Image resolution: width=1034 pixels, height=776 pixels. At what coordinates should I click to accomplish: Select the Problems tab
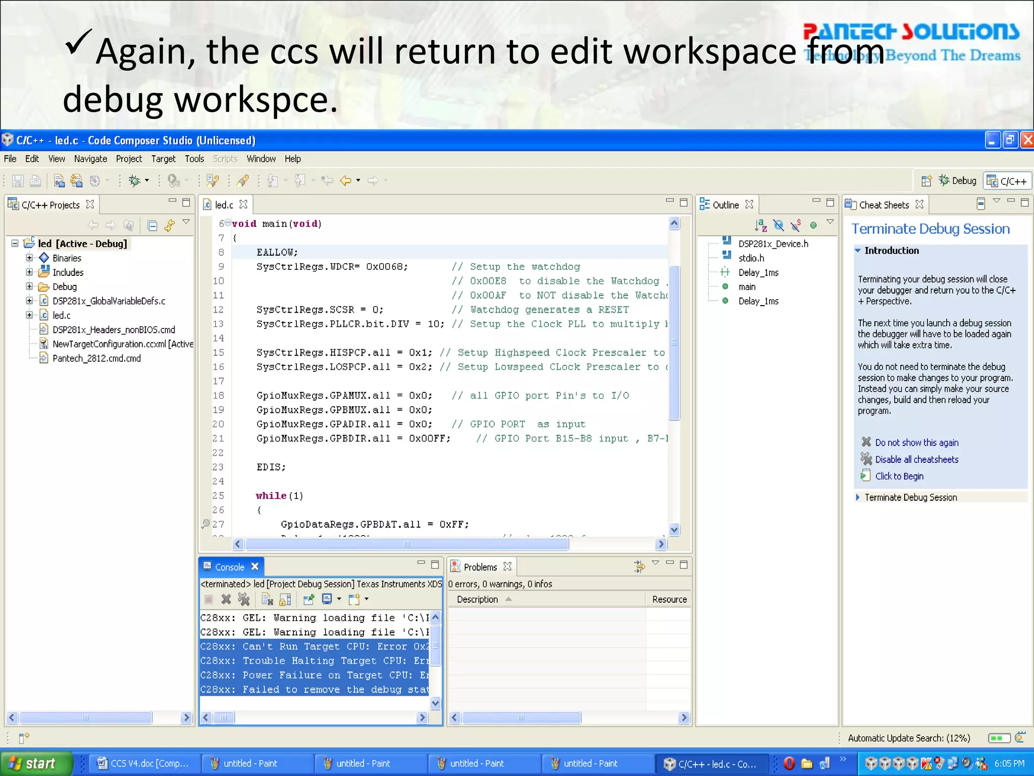click(x=480, y=567)
